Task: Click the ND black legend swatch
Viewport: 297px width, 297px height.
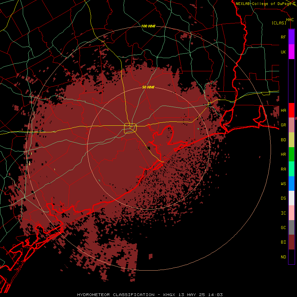Action: 291,257
